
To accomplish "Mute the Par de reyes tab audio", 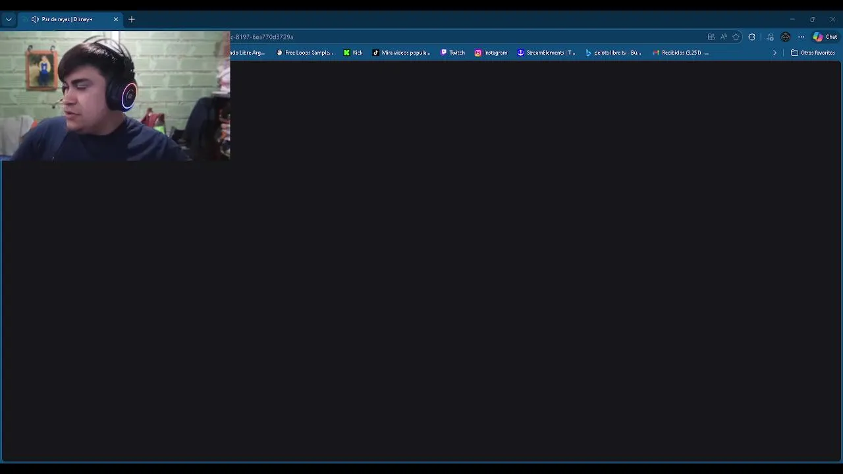I will point(35,19).
